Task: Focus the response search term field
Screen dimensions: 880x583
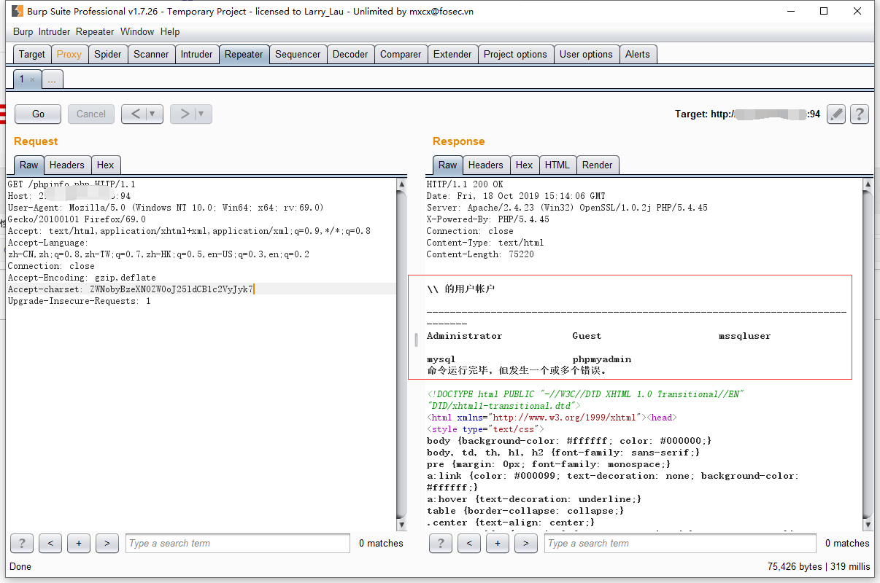Action: pos(680,543)
